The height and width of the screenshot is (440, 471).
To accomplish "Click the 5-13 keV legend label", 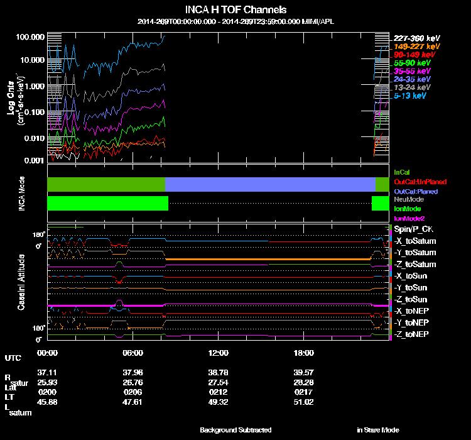I will coord(409,96).
